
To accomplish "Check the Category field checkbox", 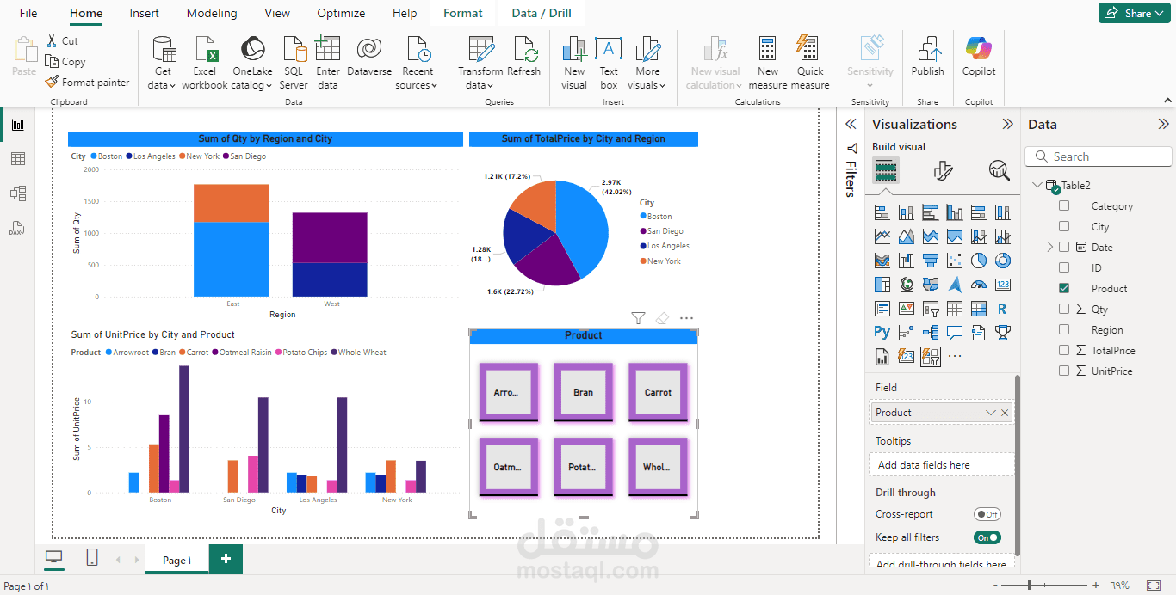I will [x=1064, y=206].
